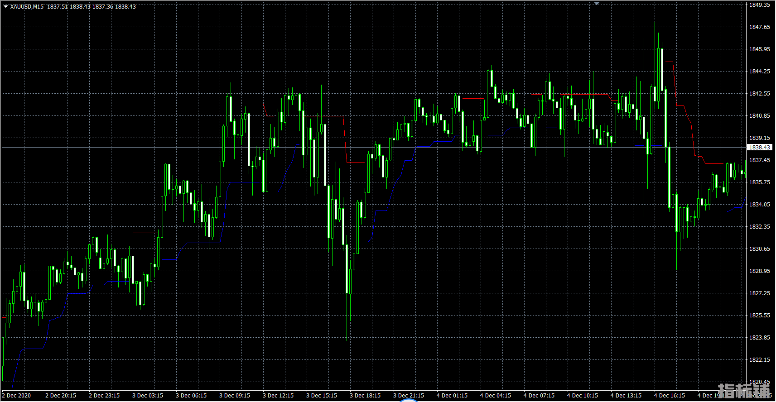Screen dimensions: 776x402
Task: Click the 2 Dec 20:15 time label
Action: [x=61, y=396]
